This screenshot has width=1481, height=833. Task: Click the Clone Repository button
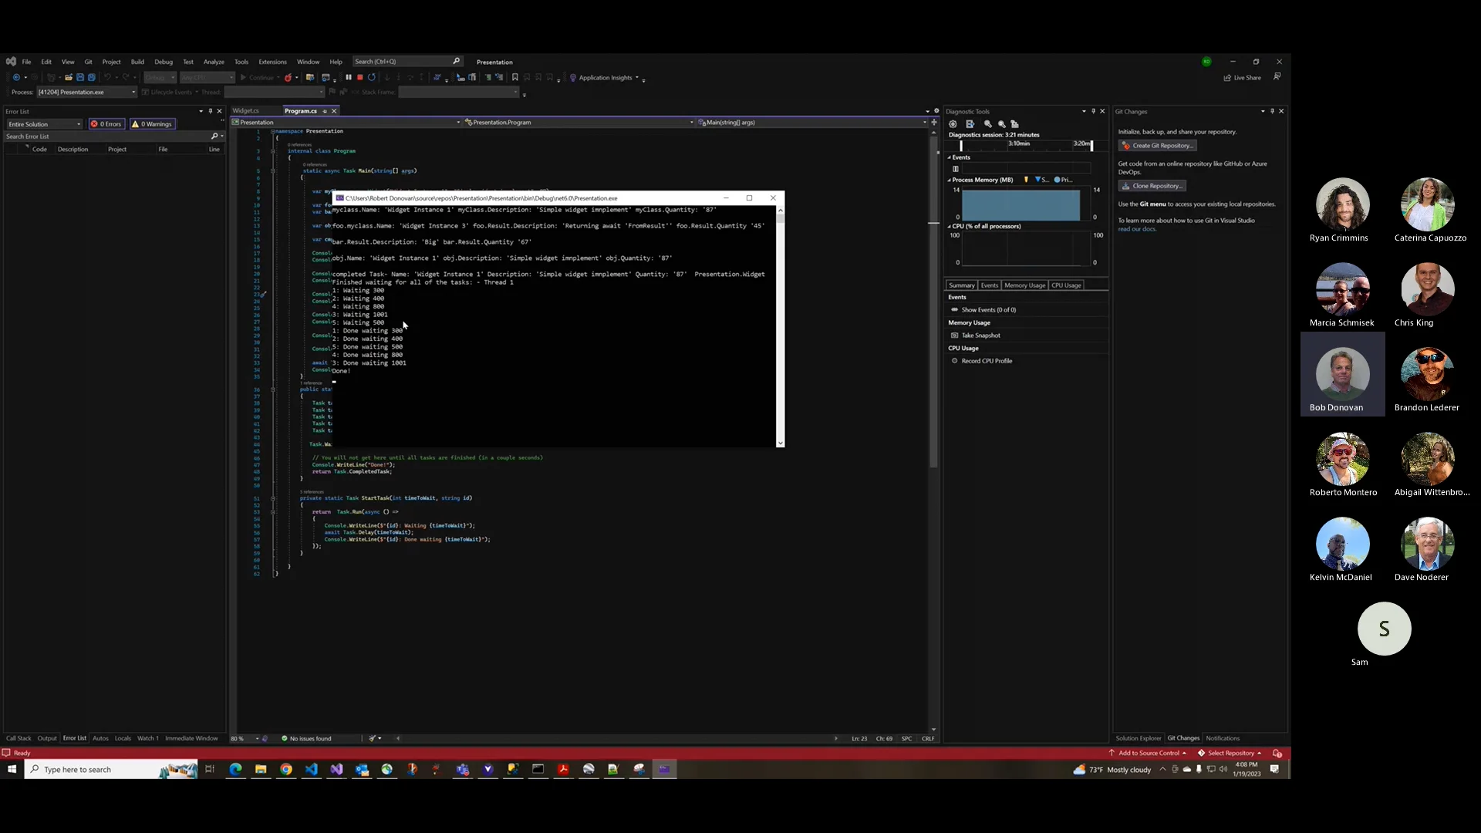[1152, 186]
